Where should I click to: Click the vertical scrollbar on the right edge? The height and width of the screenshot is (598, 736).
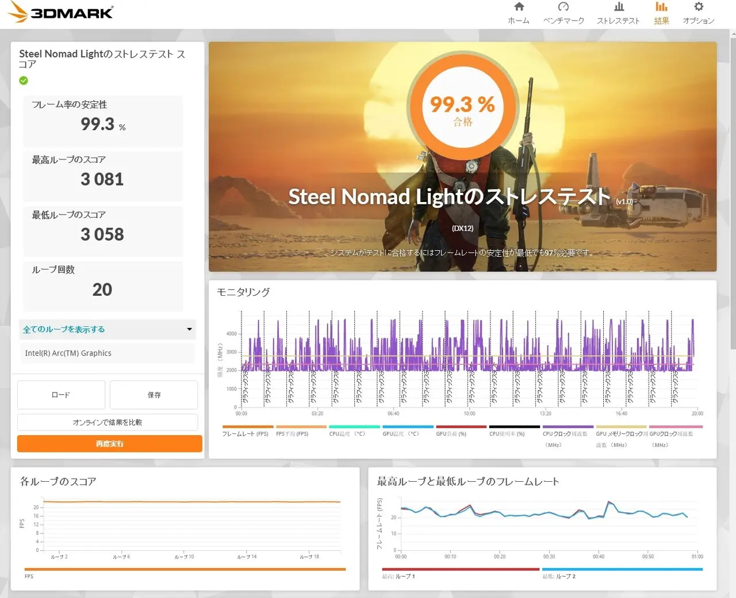pos(733,173)
